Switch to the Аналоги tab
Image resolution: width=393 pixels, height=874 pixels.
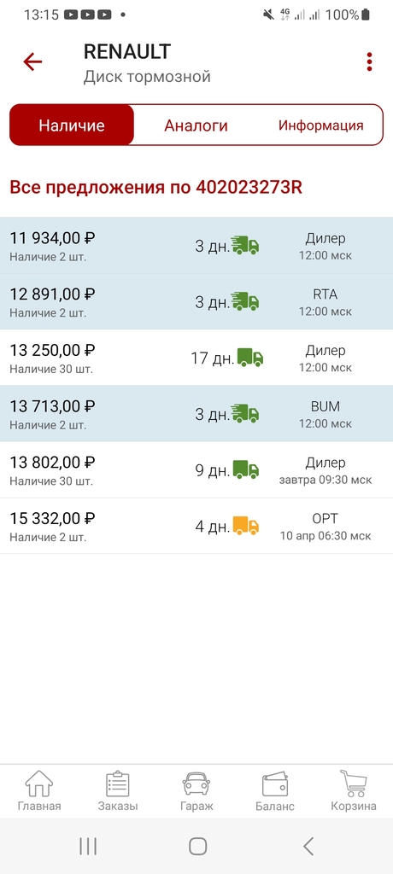pos(196,125)
